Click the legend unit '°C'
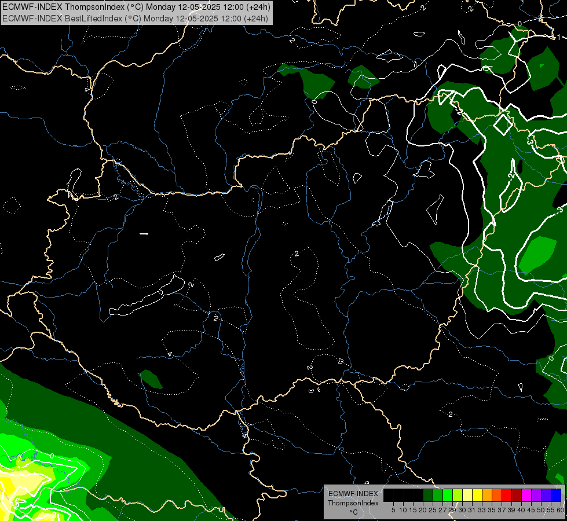567x521 pixels. pyautogui.click(x=353, y=512)
